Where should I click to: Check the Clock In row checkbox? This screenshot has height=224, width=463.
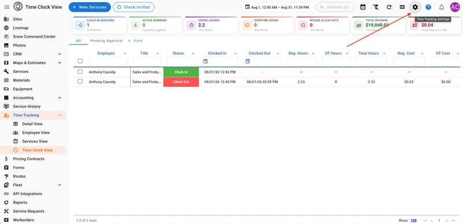80,72
